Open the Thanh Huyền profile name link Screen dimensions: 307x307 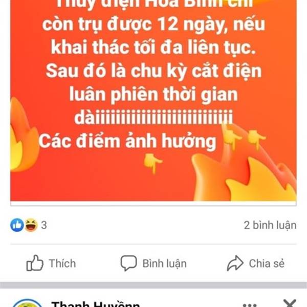point(96,304)
